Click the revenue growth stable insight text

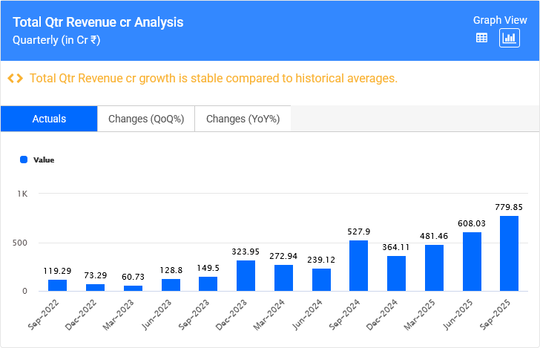point(214,79)
